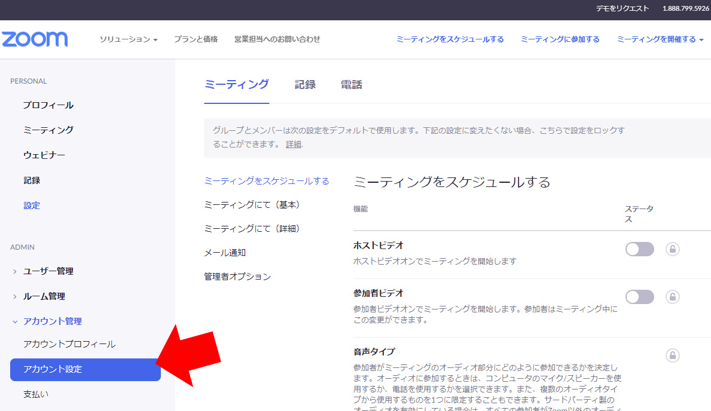711x411 pixels.
Task: Toggle the ホストビデオ switch
Action: click(639, 249)
